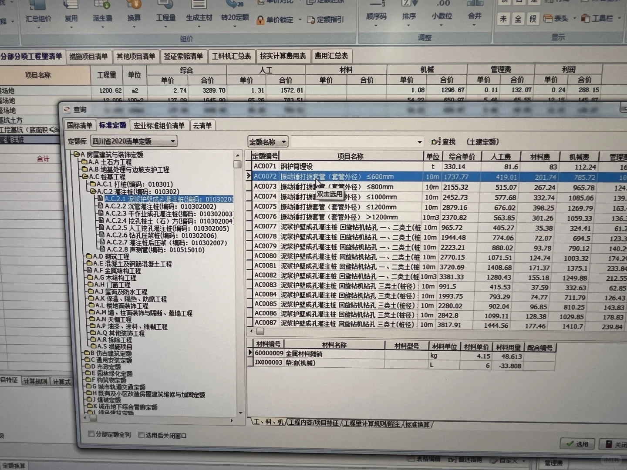
Task: Click the 查找 search icon in query dialog
Action: pyautogui.click(x=435, y=142)
